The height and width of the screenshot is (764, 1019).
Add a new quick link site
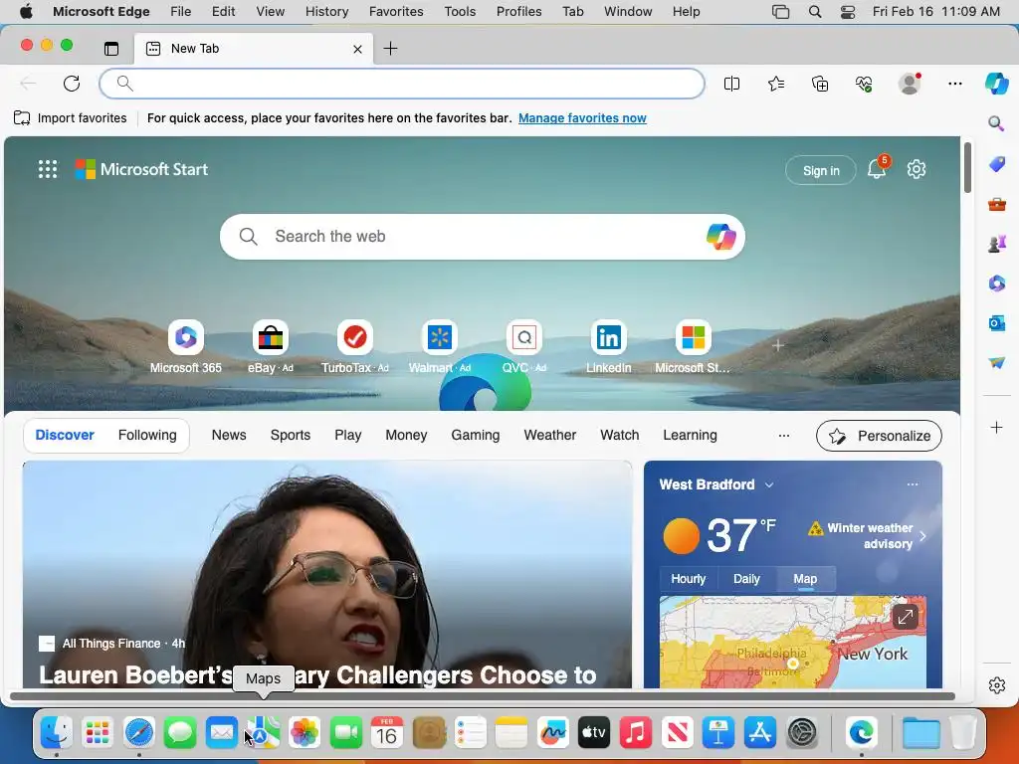pyautogui.click(x=778, y=345)
